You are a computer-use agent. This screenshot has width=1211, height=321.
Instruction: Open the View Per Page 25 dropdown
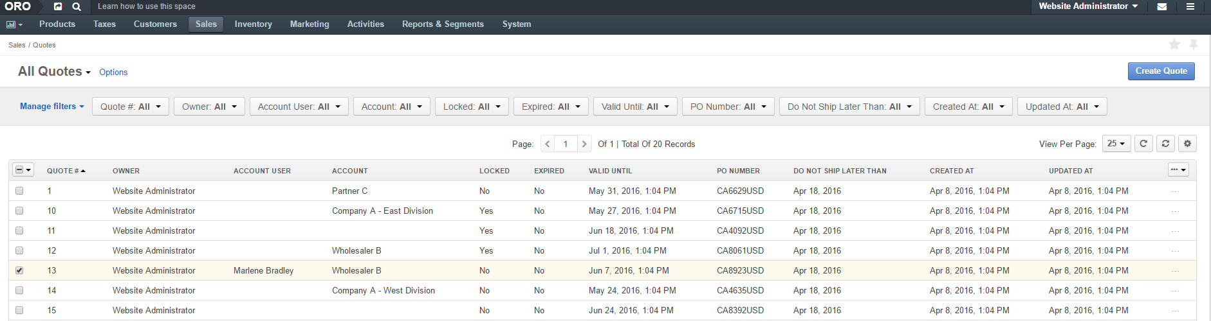1116,144
